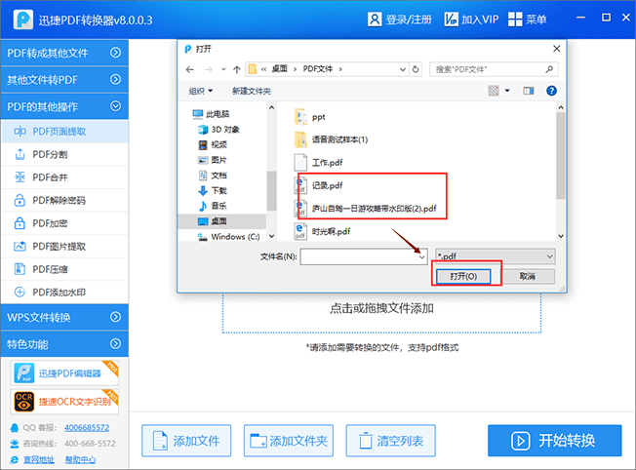Select PDF分割 in the sidebar

pos(50,154)
